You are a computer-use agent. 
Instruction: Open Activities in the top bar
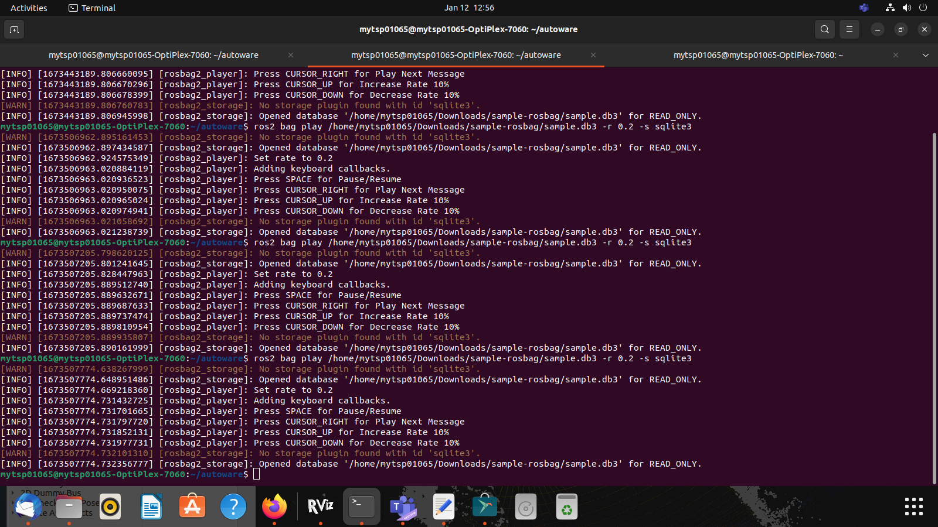[29, 8]
